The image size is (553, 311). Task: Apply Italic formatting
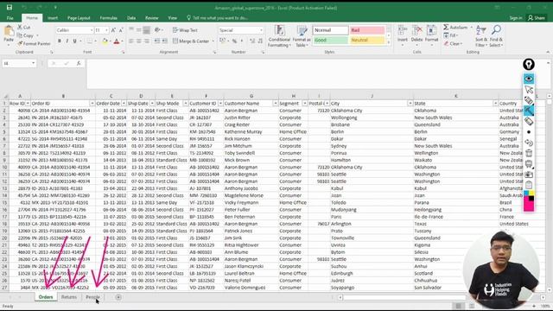pyautogui.click(x=67, y=41)
